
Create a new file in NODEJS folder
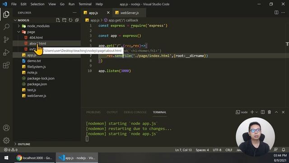[x=58, y=20]
